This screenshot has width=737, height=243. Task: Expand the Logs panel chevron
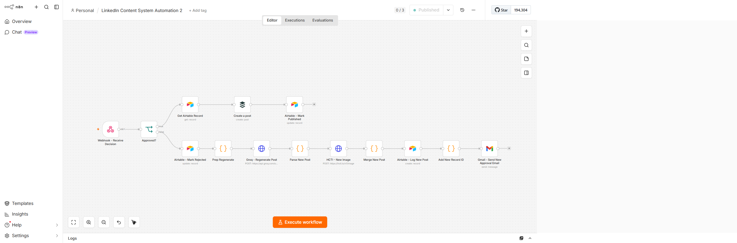click(x=530, y=238)
